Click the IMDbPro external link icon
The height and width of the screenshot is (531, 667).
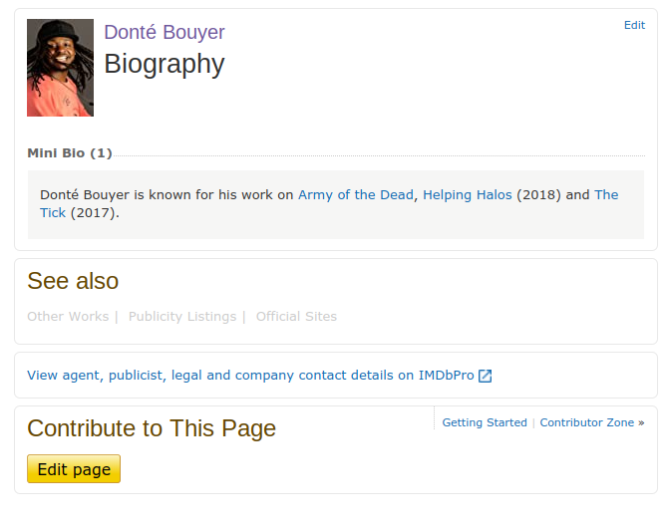pyautogui.click(x=485, y=376)
